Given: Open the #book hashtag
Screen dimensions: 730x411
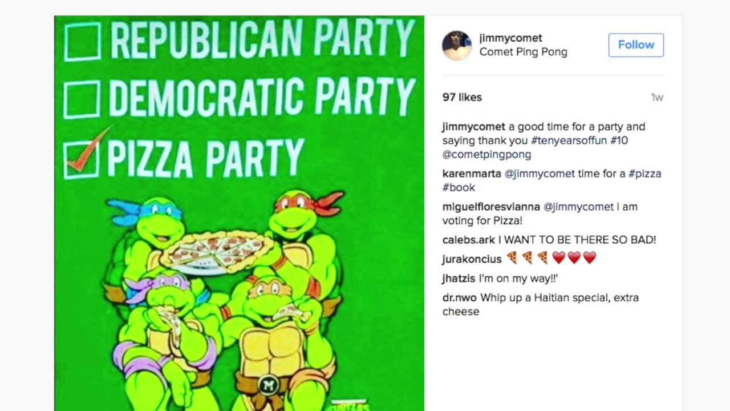Looking at the screenshot, I should (459, 188).
